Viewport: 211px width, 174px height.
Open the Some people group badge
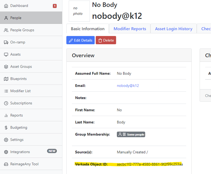(131, 134)
